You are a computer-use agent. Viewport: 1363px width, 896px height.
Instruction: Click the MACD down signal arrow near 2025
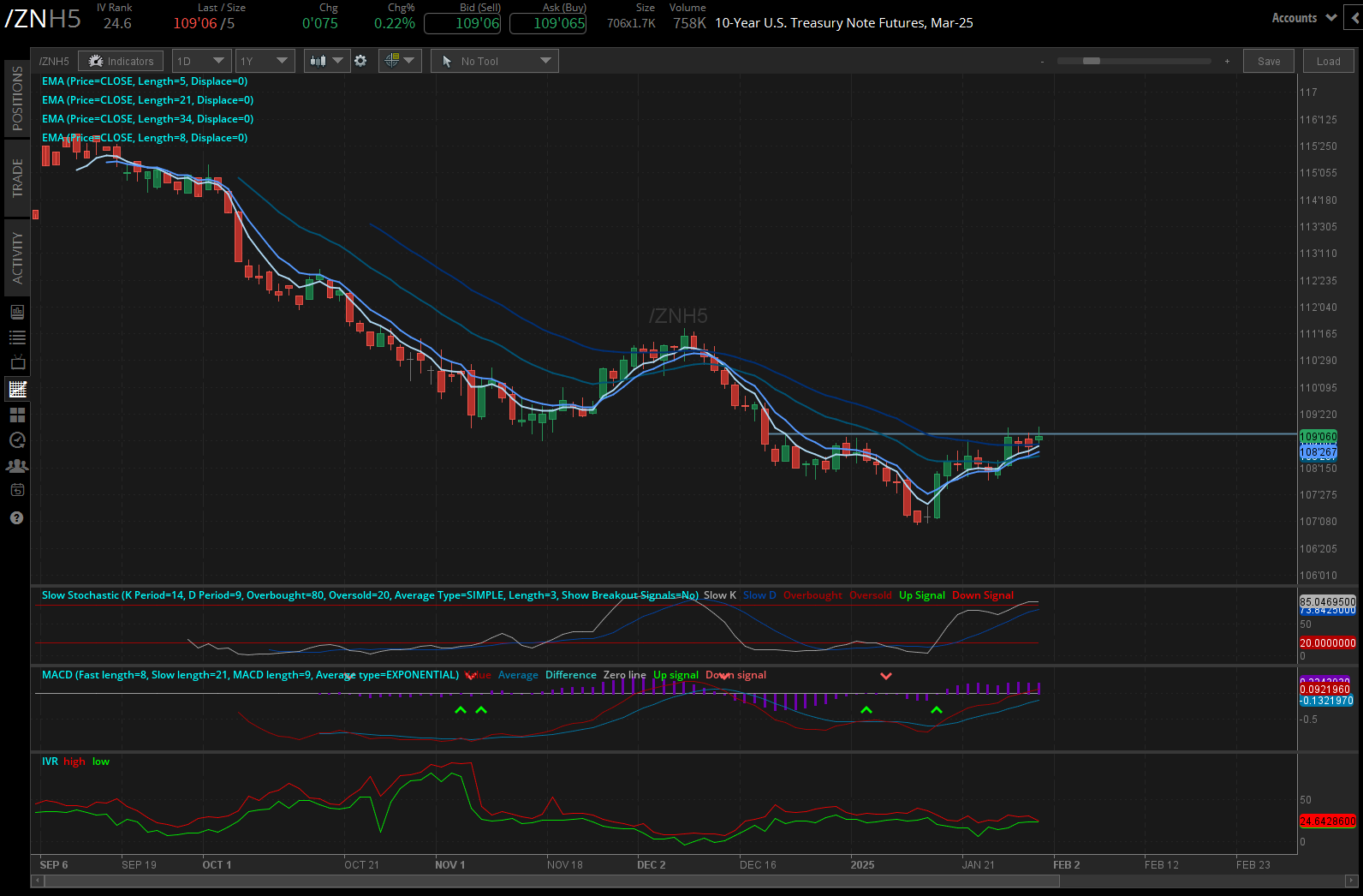point(886,676)
